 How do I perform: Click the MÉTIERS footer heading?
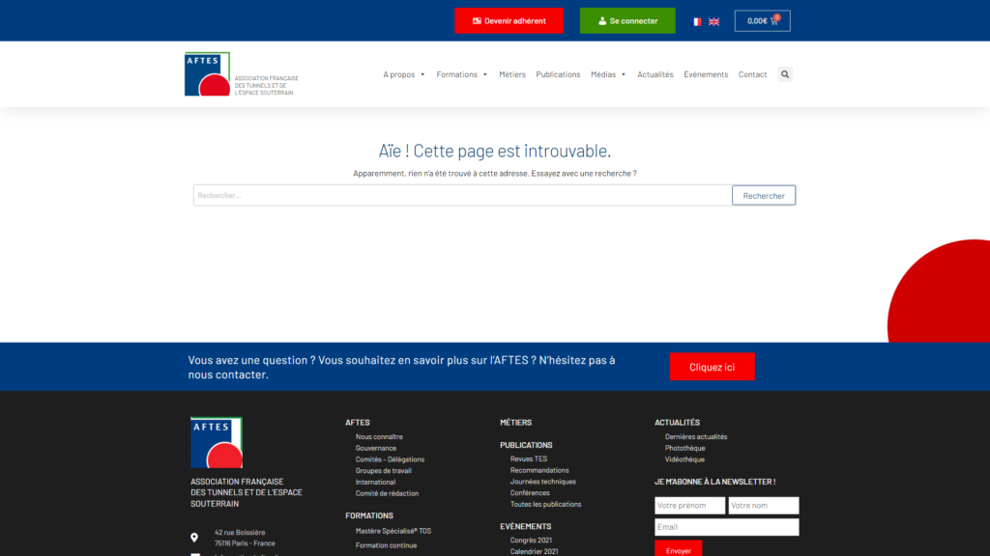click(x=516, y=423)
